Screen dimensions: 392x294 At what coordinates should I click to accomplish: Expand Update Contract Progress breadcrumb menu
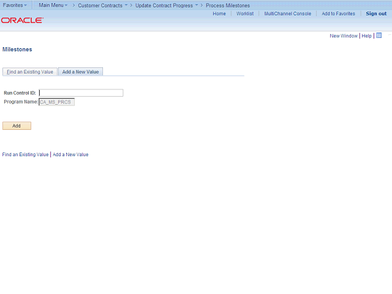(x=167, y=6)
